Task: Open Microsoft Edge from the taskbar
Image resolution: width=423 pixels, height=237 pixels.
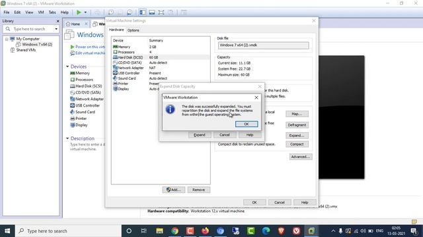Action: 266,231
